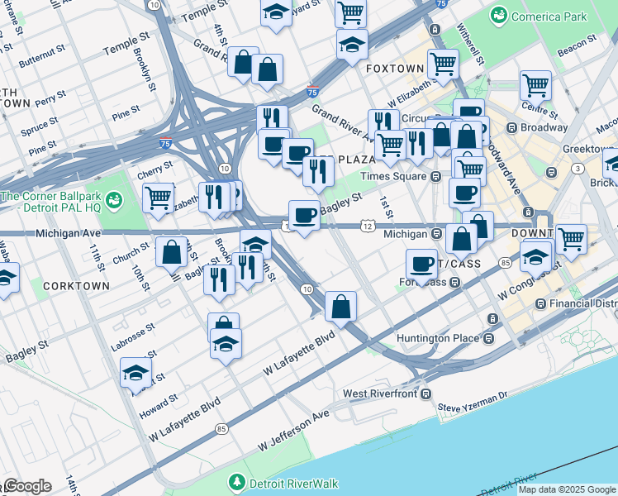Click the Times Square label
618x496 pixels.
tap(393, 176)
